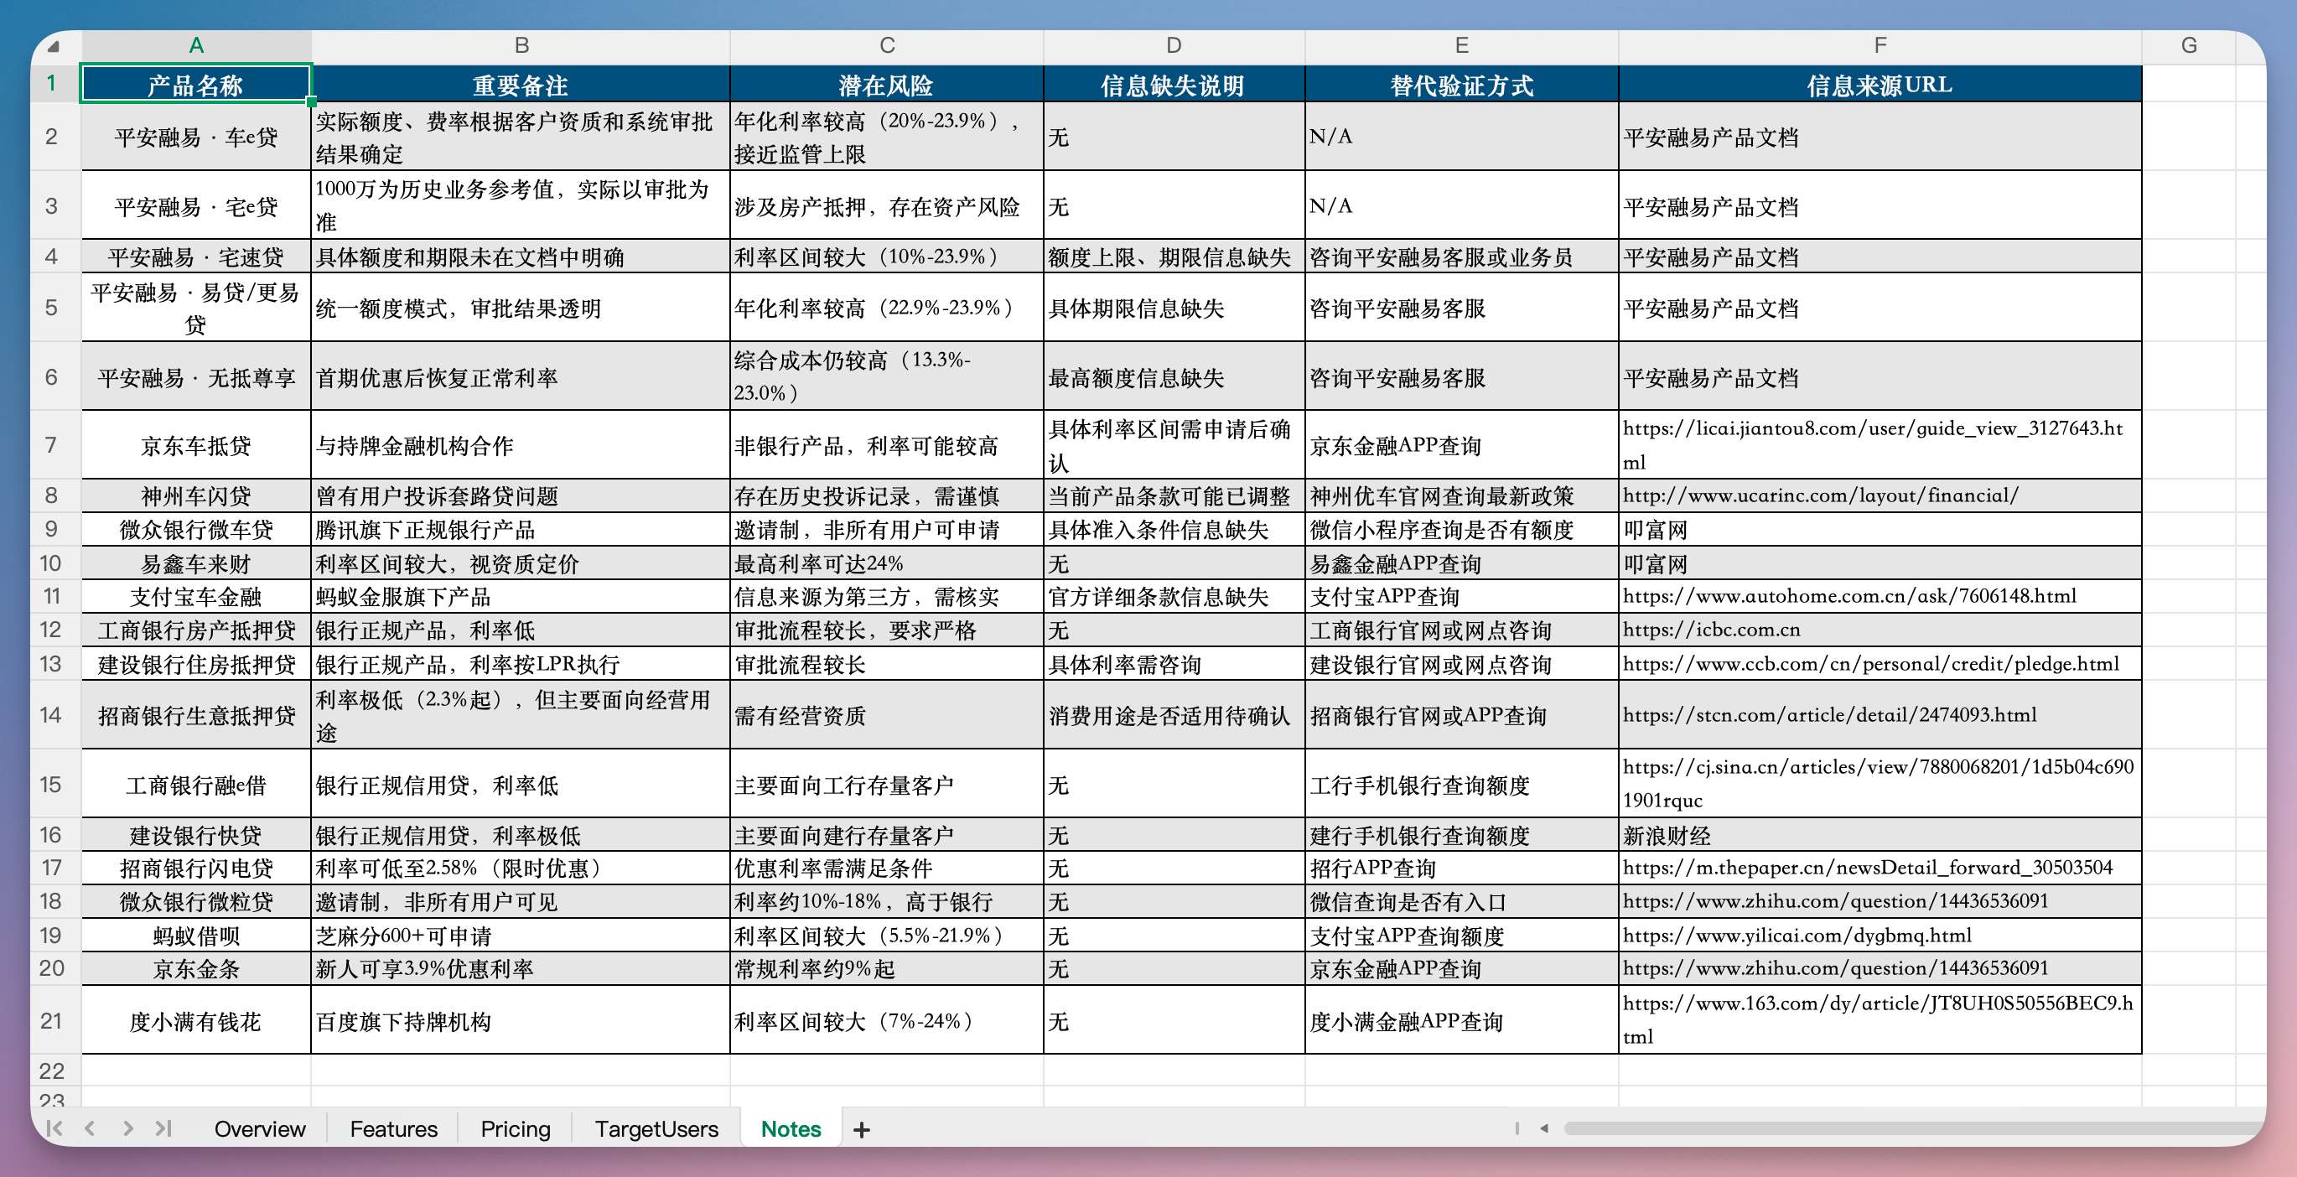Click previous sheet navigation arrow
The image size is (2297, 1177).
point(90,1128)
